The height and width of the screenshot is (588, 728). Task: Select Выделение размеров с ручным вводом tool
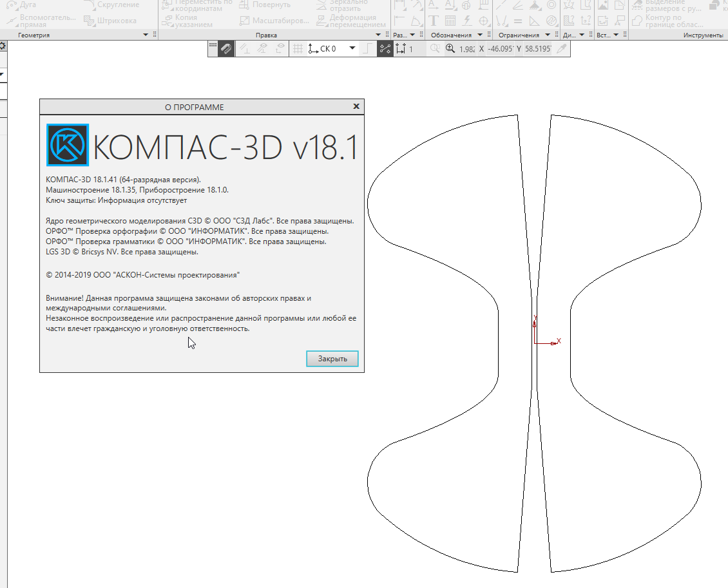click(x=667, y=5)
